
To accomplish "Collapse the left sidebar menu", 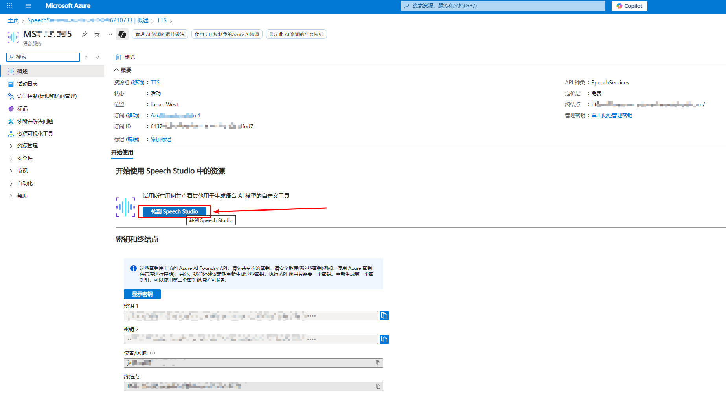I will [x=98, y=57].
